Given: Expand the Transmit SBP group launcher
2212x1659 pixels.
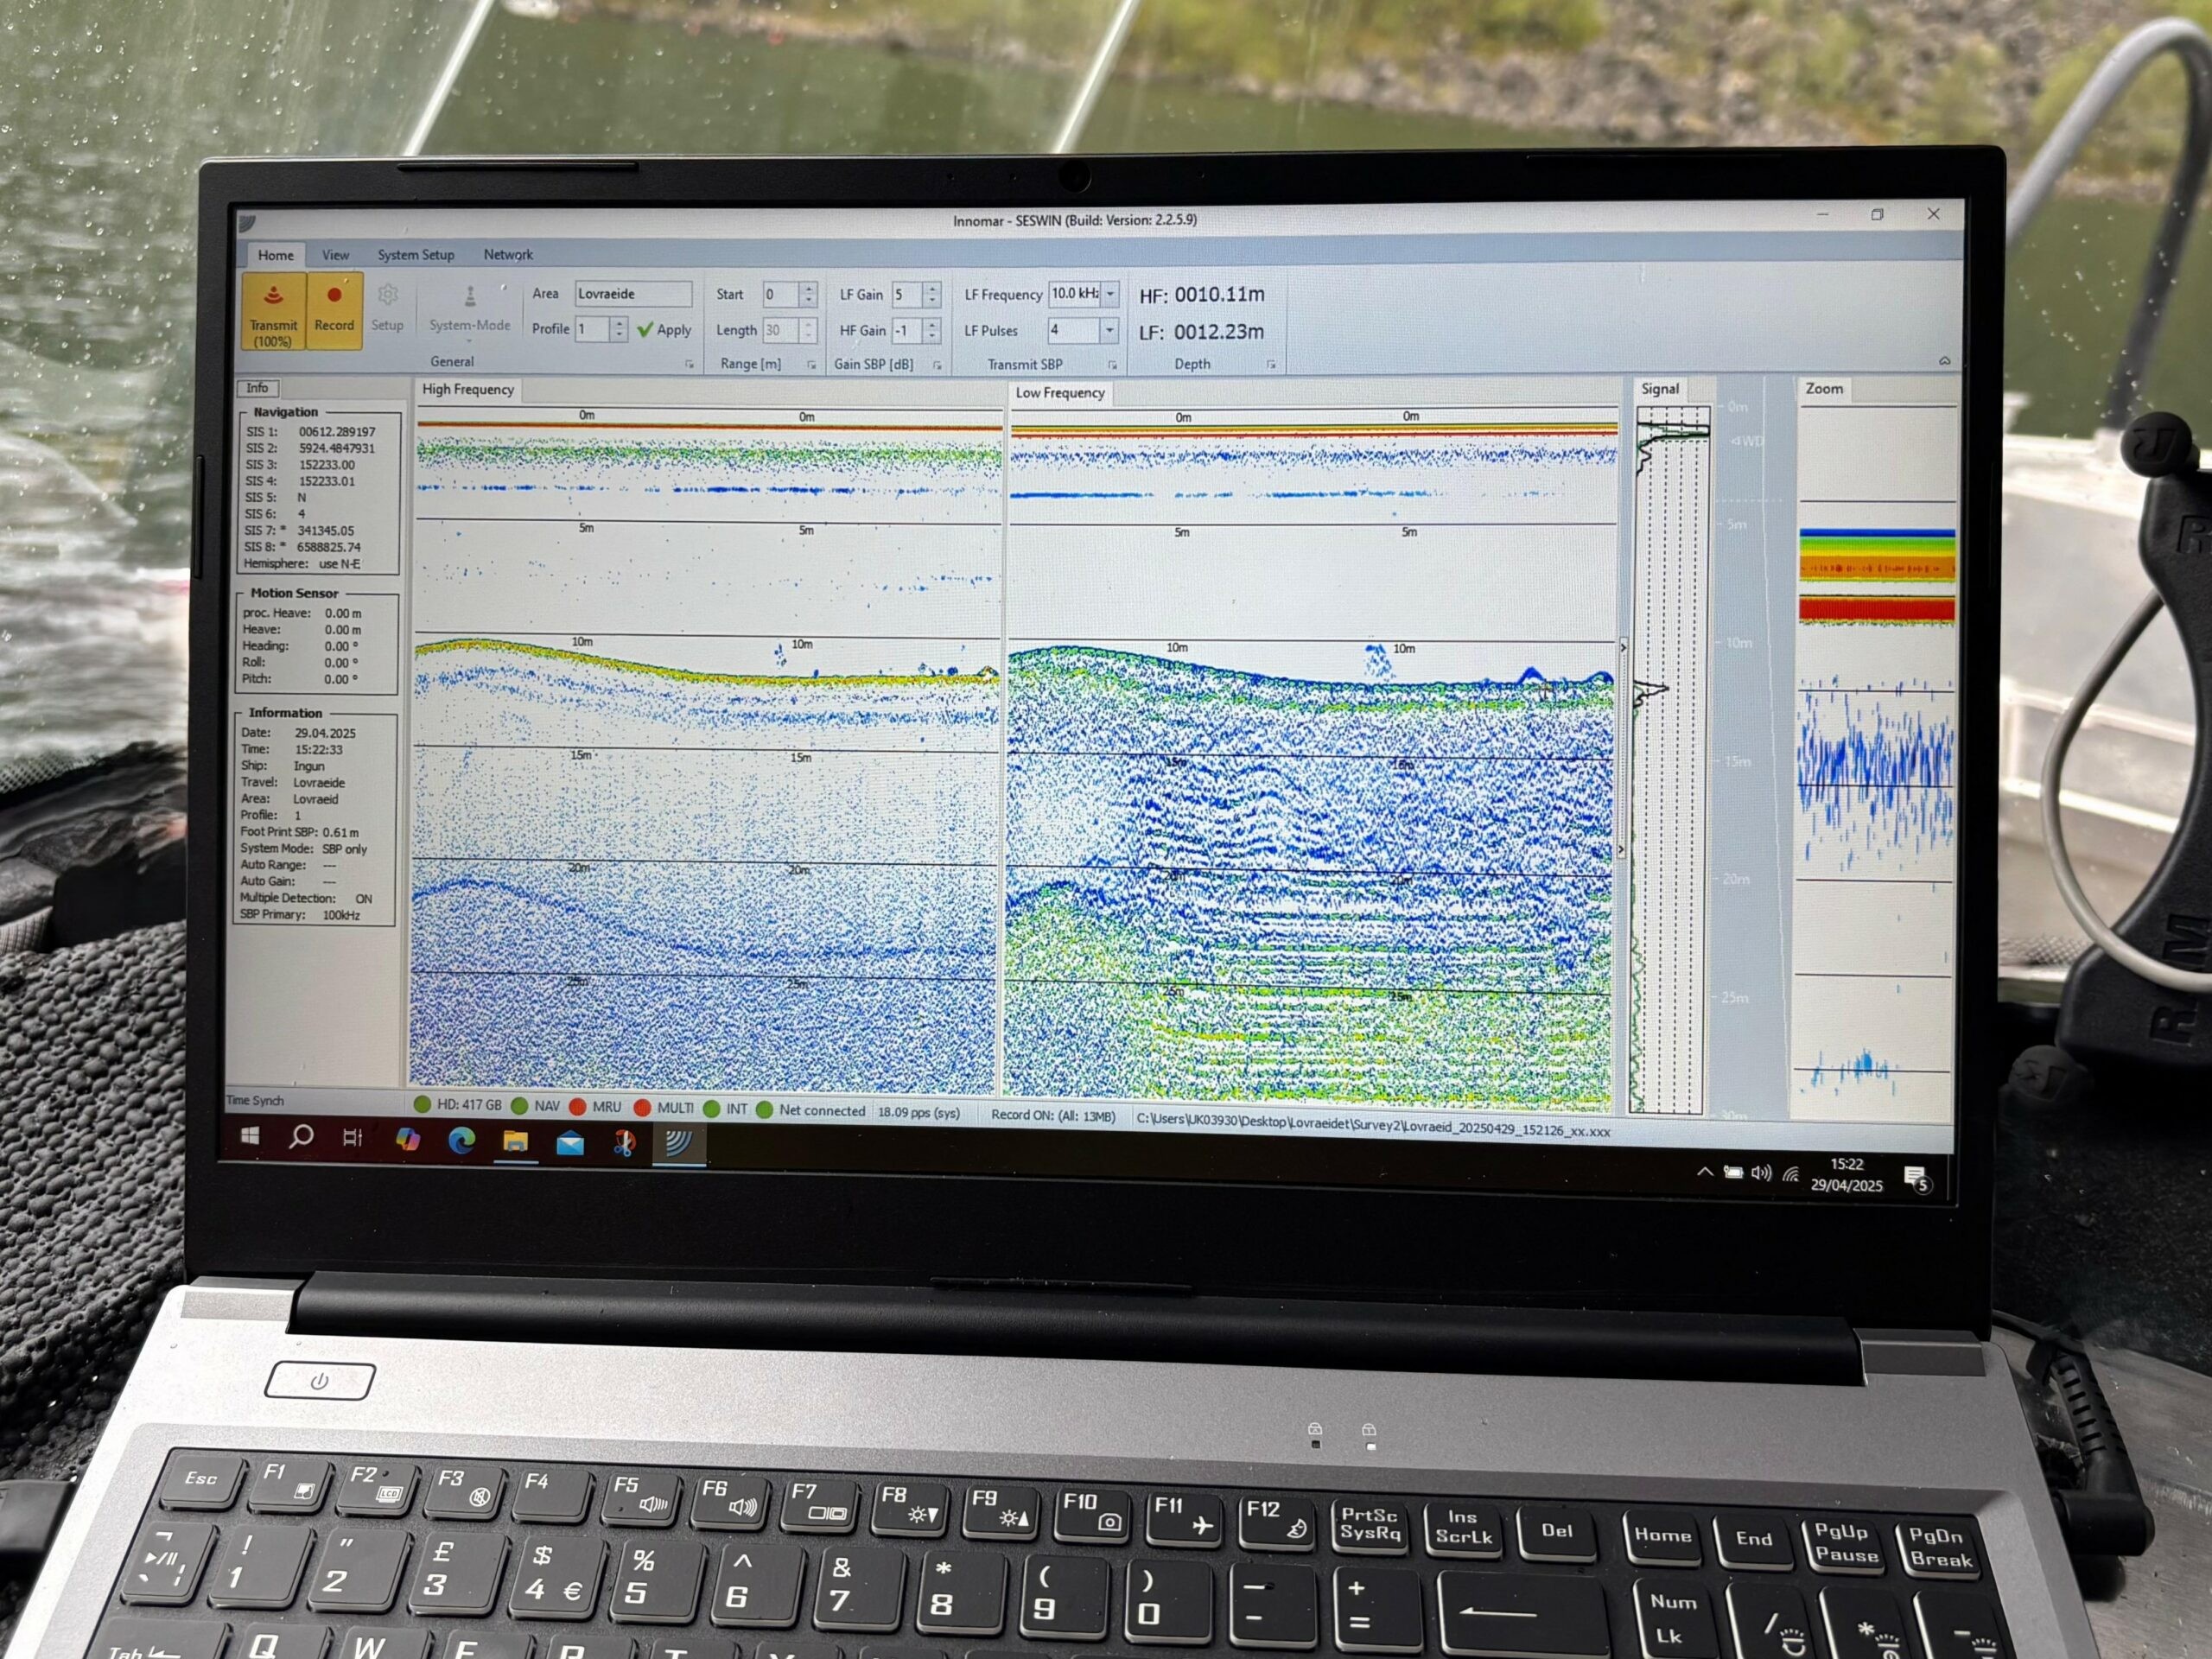Looking at the screenshot, I should tap(1112, 365).
